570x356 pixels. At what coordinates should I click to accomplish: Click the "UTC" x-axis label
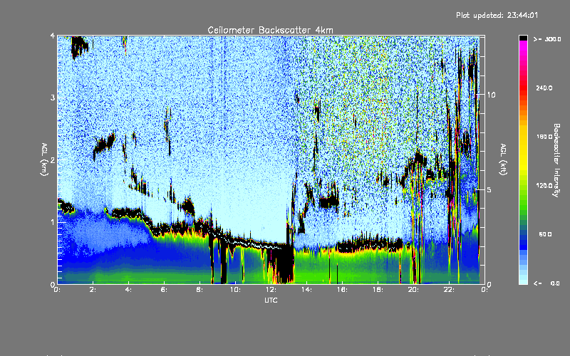pos(271,300)
